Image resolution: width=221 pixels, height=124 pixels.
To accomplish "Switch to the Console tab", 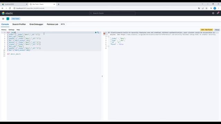I will [x=5, y=24].
